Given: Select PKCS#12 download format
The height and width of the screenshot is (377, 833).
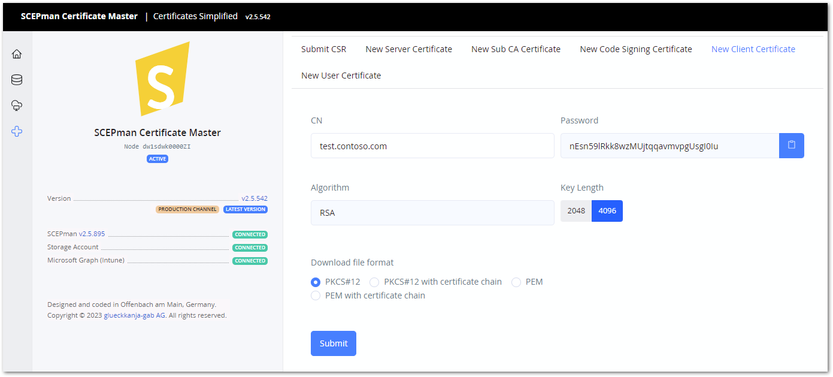Looking at the screenshot, I should point(316,282).
